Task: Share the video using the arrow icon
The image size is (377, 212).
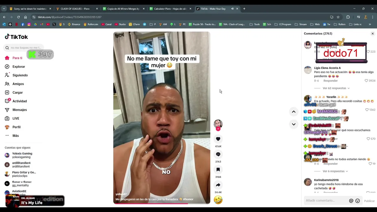Action: (218, 185)
